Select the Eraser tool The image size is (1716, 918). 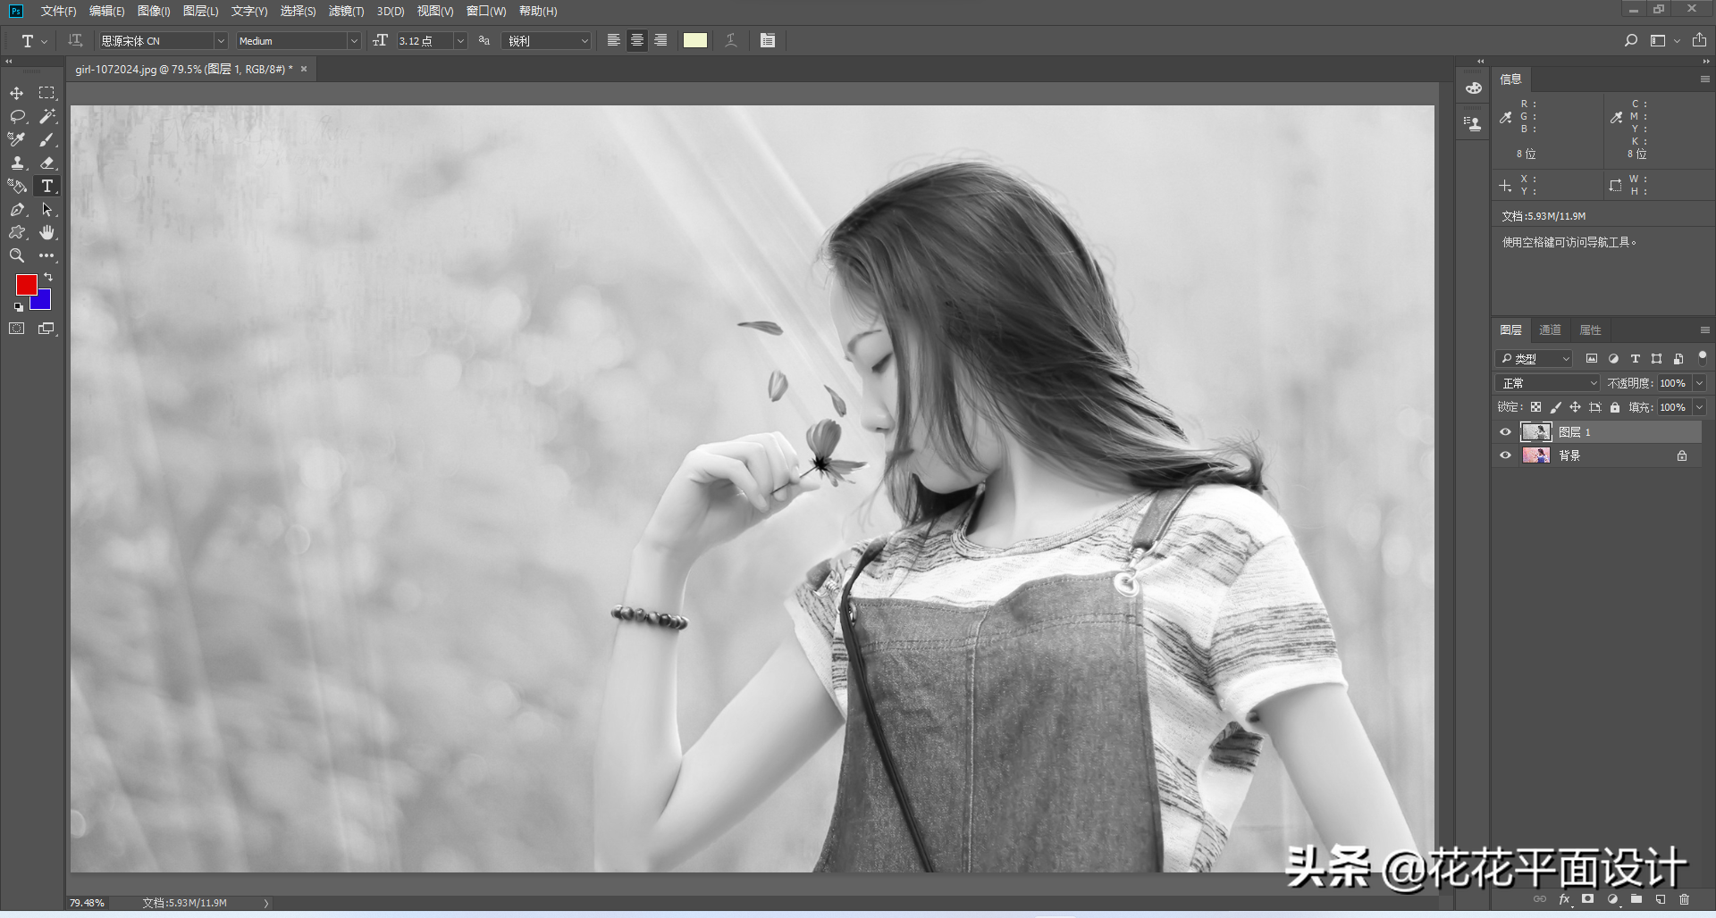click(x=46, y=163)
